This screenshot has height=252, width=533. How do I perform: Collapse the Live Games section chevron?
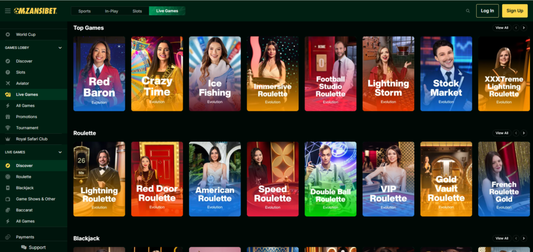point(60,152)
